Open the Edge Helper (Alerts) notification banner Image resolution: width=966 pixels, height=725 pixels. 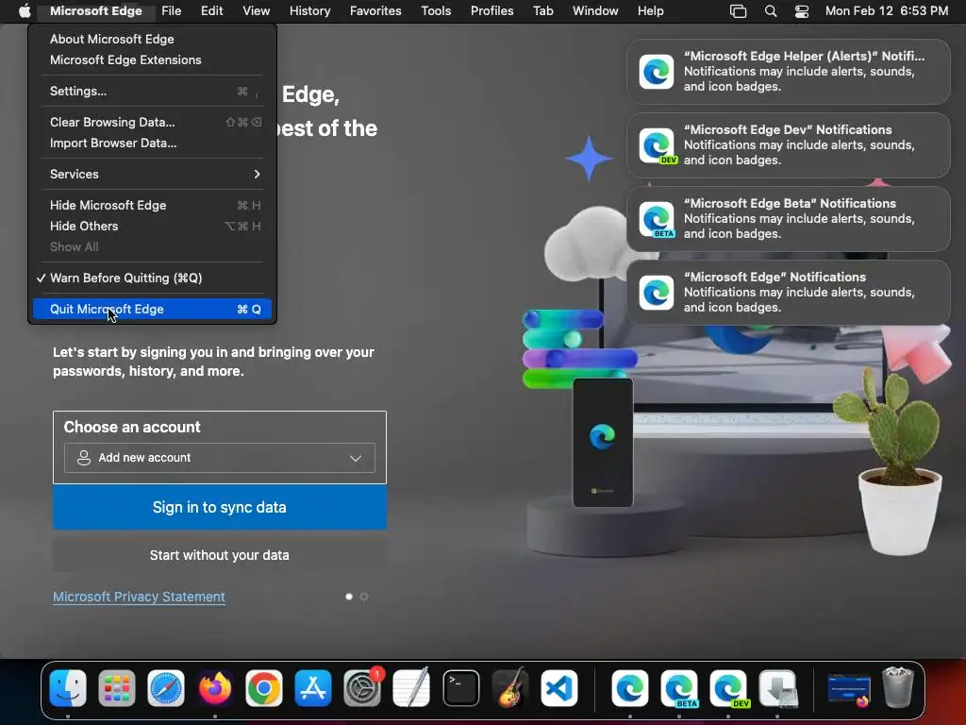coord(788,72)
